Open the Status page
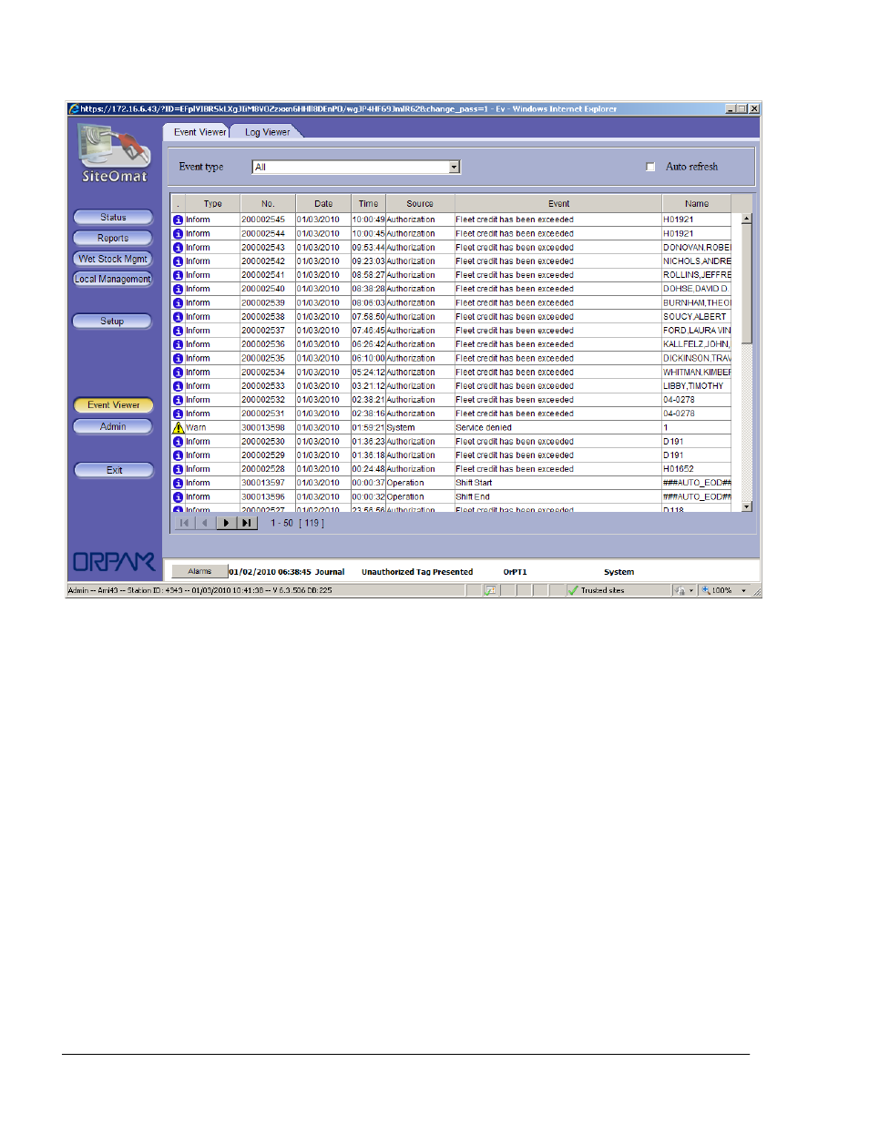The image size is (869, 1124). 113,218
